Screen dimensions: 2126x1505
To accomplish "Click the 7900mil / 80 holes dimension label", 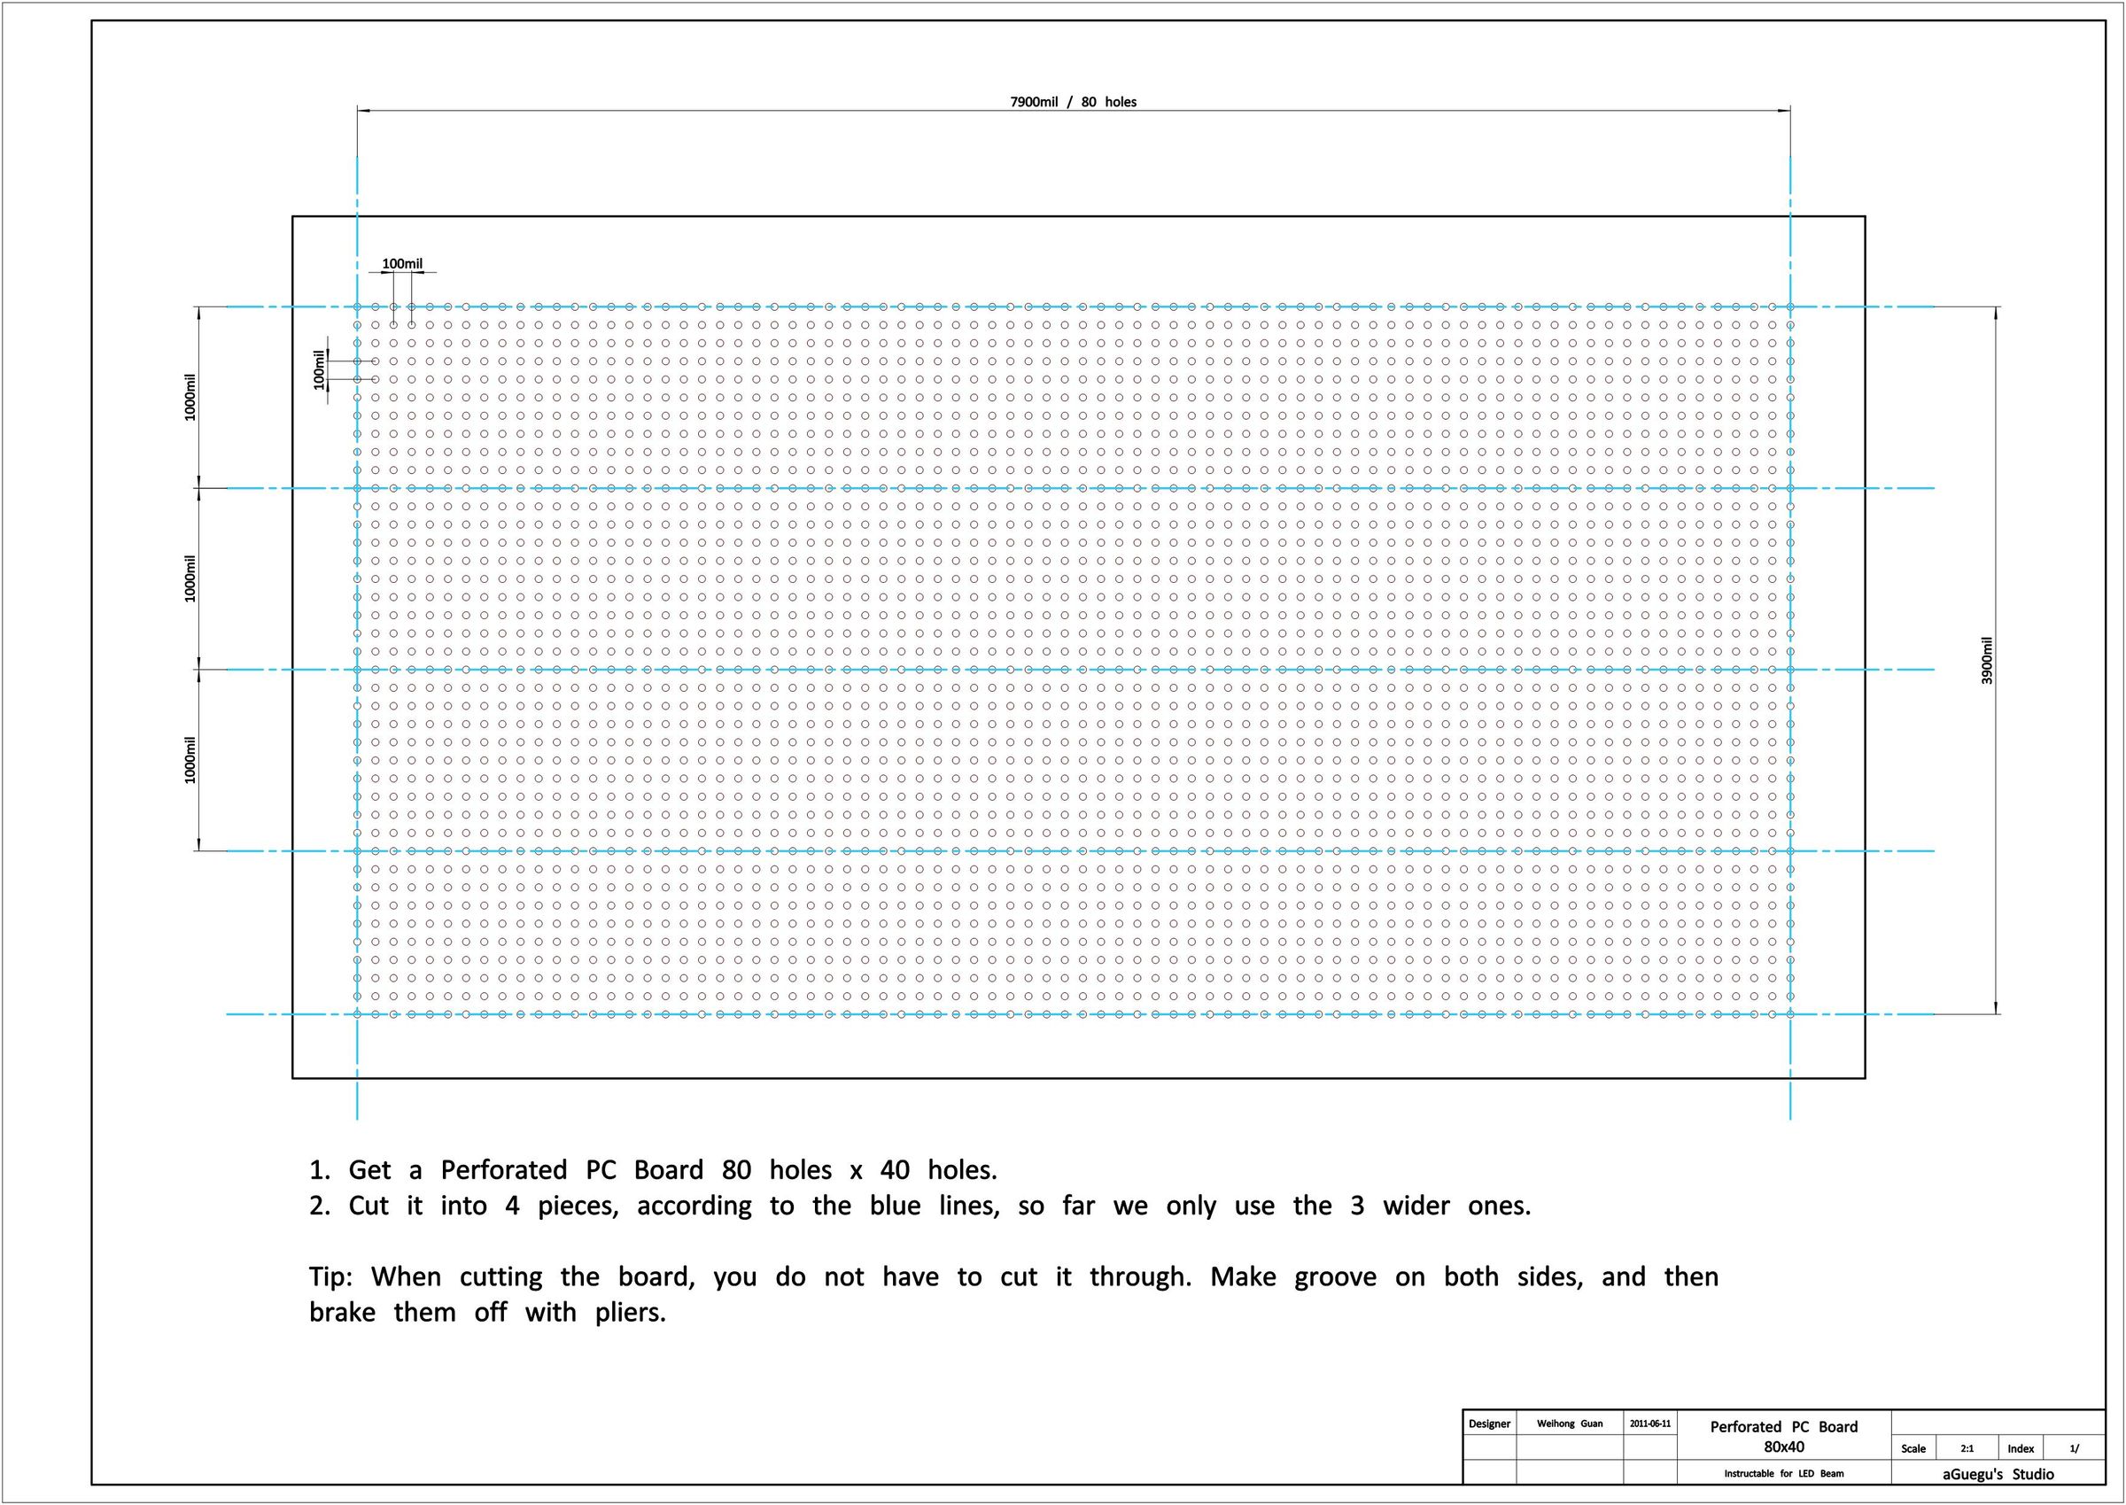I will [1074, 102].
